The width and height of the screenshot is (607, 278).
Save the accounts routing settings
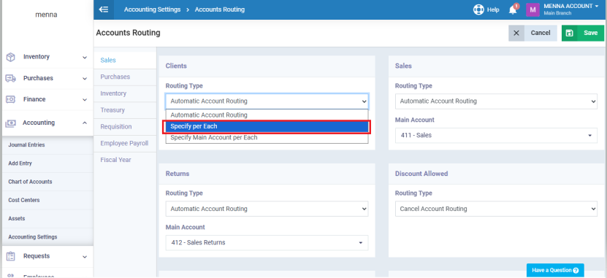tap(583, 33)
